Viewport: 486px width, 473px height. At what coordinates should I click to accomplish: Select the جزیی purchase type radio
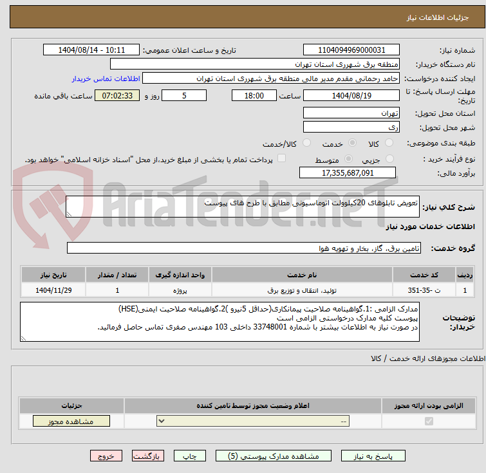coord(389,159)
